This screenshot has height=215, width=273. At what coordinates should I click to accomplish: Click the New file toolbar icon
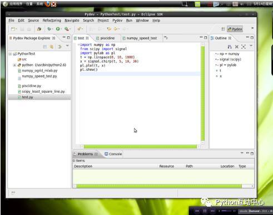click(13, 29)
